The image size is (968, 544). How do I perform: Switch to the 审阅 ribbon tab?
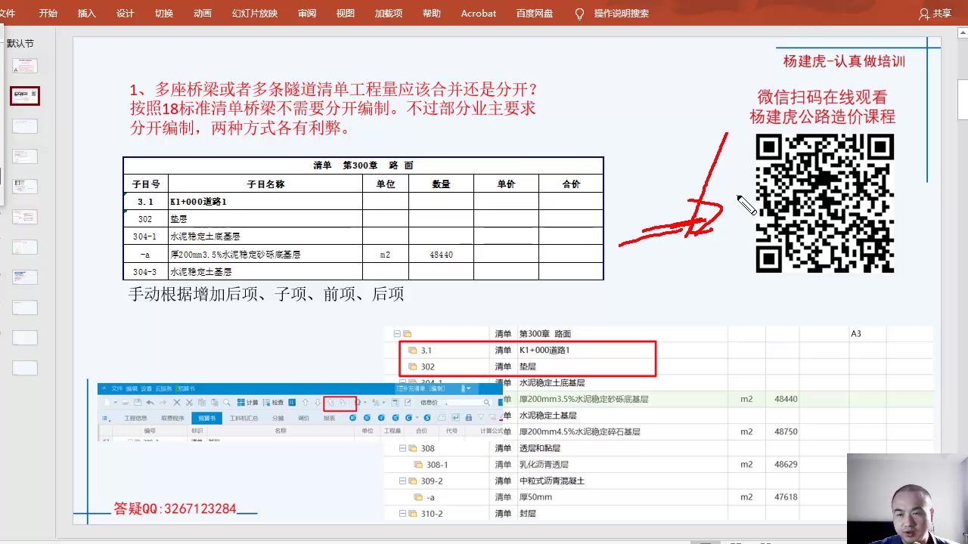[307, 14]
